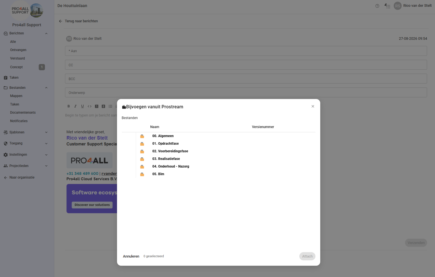Open the help question mark icon

[377, 6]
